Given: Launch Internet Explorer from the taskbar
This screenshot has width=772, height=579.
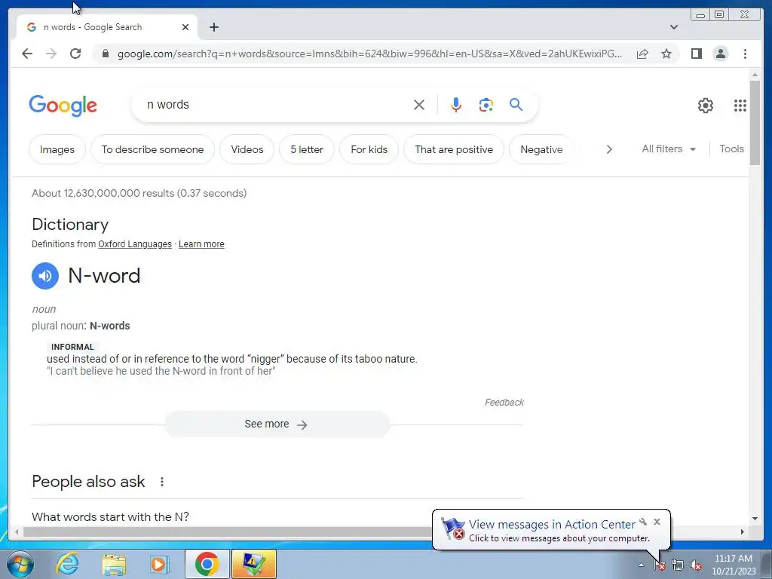Looking at the screenshot, I should click(x=67, y=564).
